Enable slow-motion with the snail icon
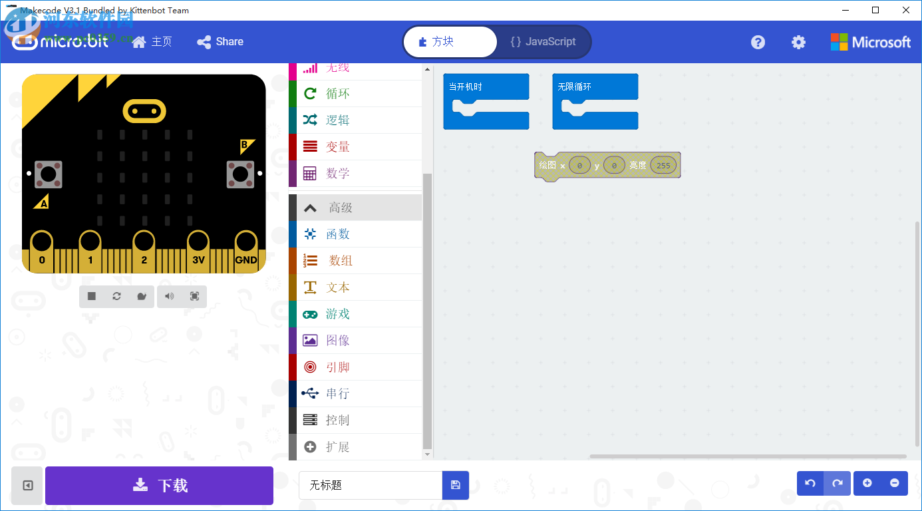This screenshot has width=922, height=511. point(142,296)
